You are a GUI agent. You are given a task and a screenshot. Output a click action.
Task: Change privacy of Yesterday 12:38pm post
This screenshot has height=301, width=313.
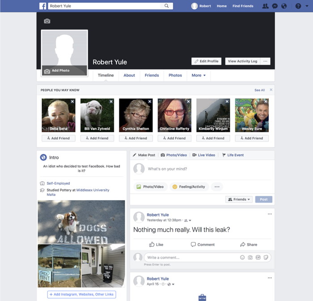click(x=188, y=220)
